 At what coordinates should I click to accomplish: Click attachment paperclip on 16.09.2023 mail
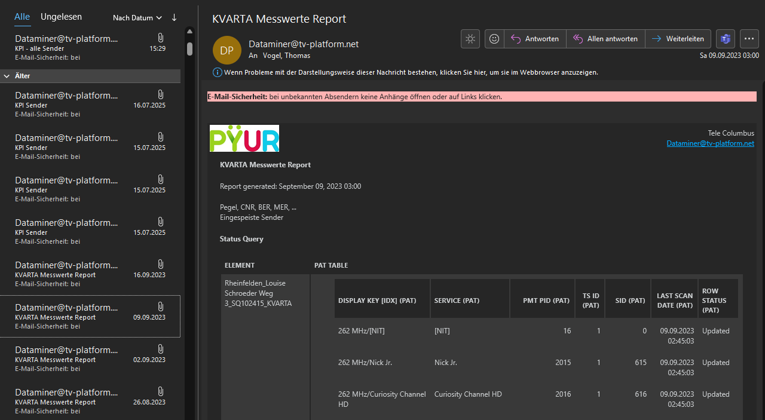(160, 265)
